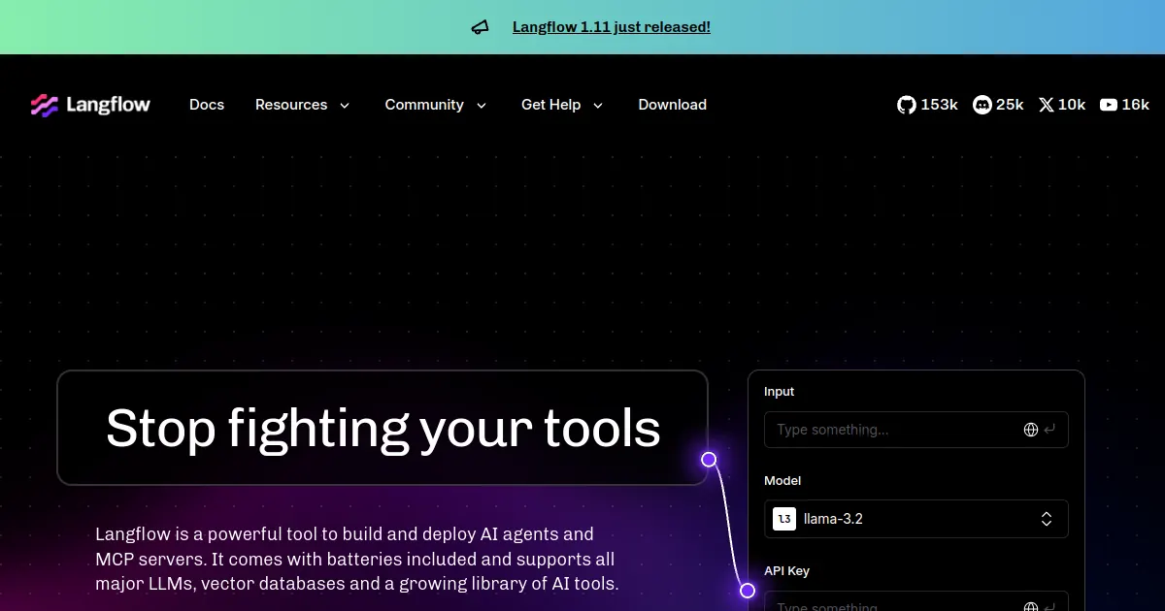Focus the Input 'Type something...' field
Image resolution: width=1165 pixels, height=611 pixels.
(x=916, y=430)
